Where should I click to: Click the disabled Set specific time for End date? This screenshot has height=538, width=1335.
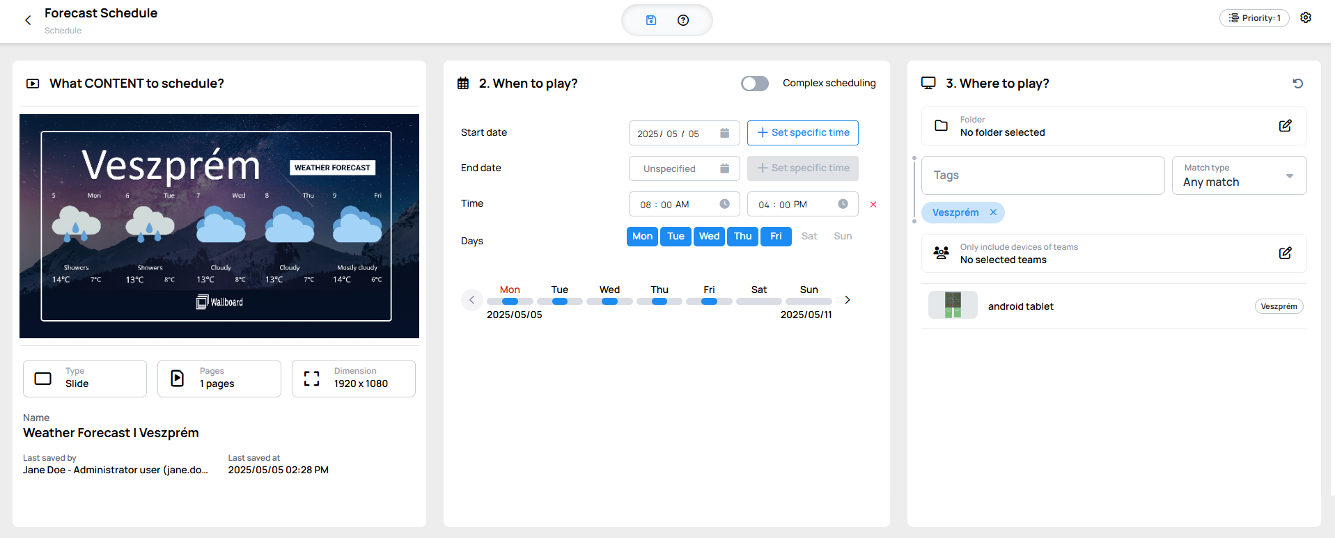(803, 168)
